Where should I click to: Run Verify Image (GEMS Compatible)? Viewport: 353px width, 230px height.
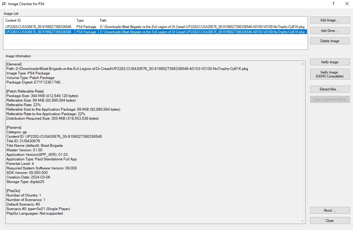coord(330,74)
